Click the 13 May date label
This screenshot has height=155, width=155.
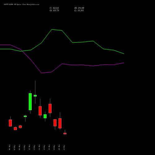tap(34, 147)
